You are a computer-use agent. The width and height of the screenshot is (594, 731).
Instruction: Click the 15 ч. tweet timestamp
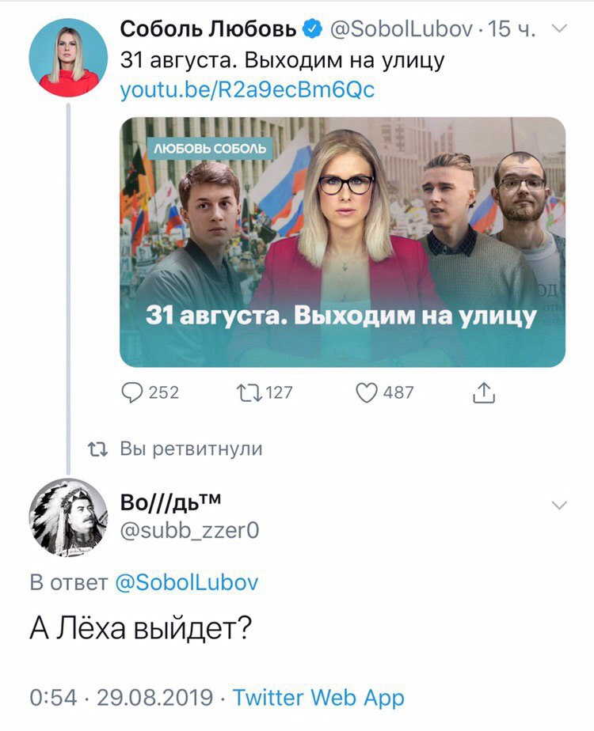point(512,29)
